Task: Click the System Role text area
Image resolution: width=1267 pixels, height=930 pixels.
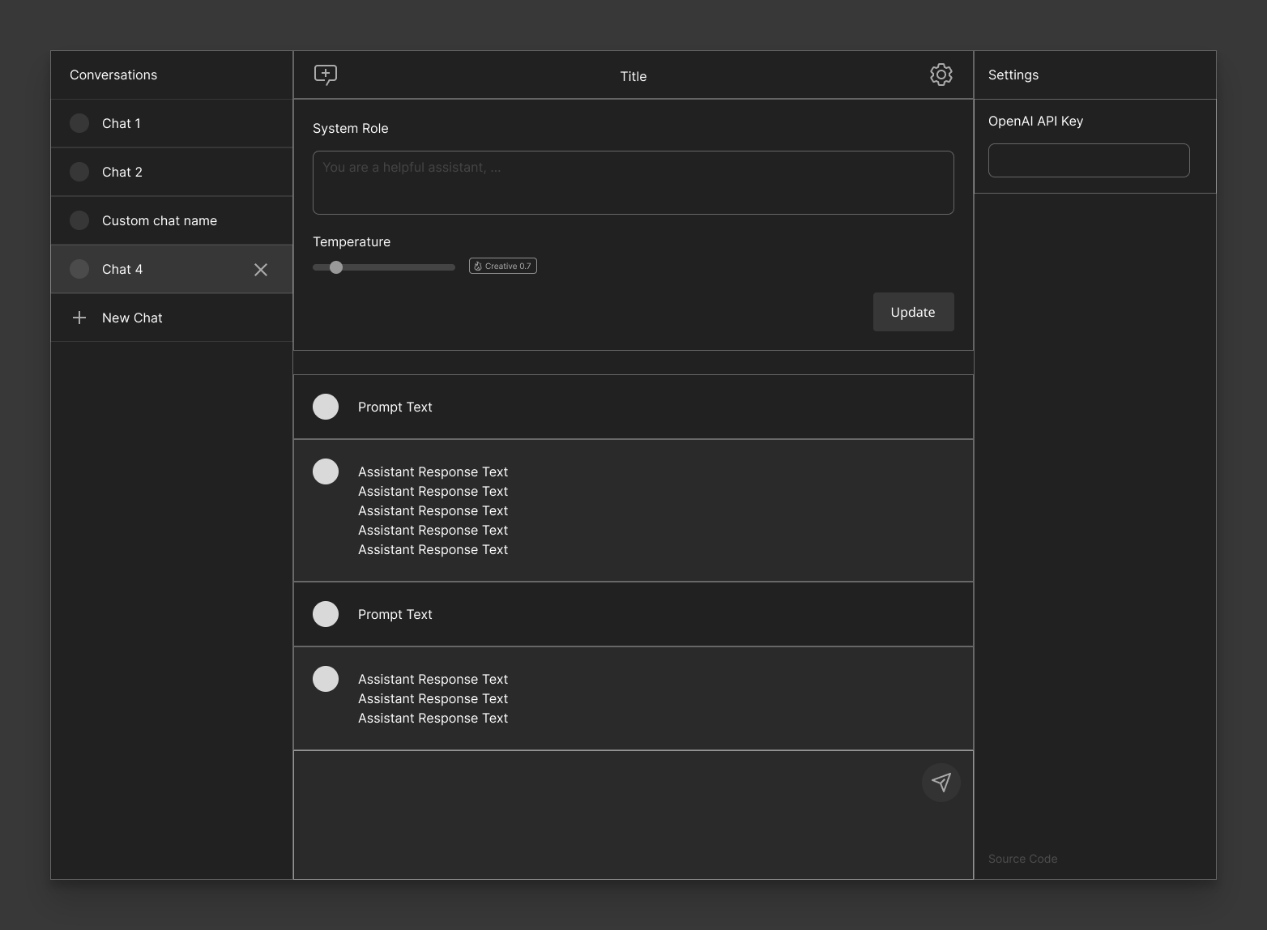Action: click(x=633, y=182)
